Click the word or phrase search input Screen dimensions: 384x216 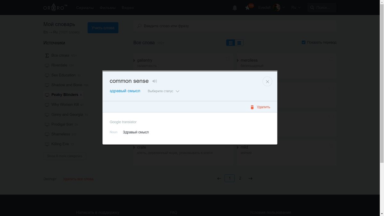click(235, 26)
